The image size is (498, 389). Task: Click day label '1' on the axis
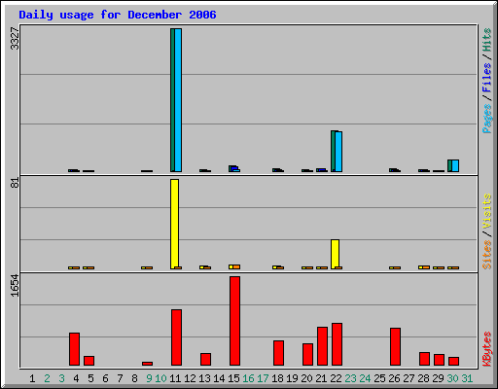(32, 378)
